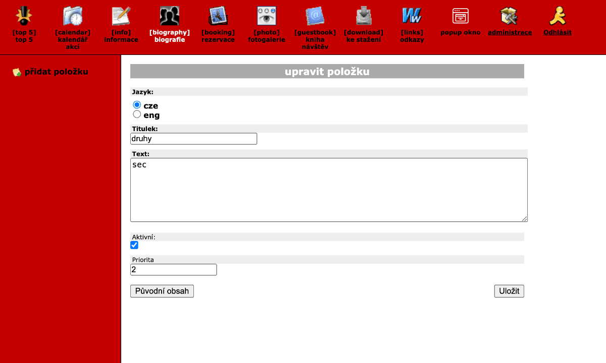This screenshot has width=606, height=363.
Task: Go to [biography] biografie menu label
Action: (170, 36)
